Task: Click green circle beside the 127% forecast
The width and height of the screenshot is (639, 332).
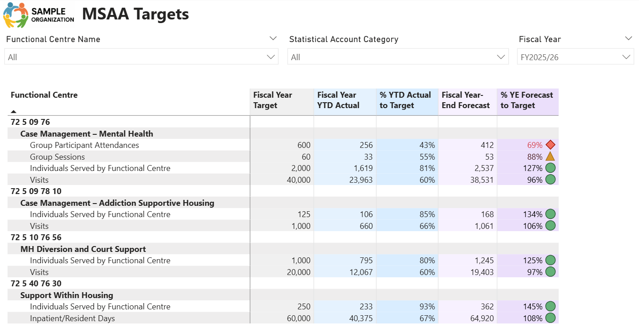Action: [x=550, y=168]
